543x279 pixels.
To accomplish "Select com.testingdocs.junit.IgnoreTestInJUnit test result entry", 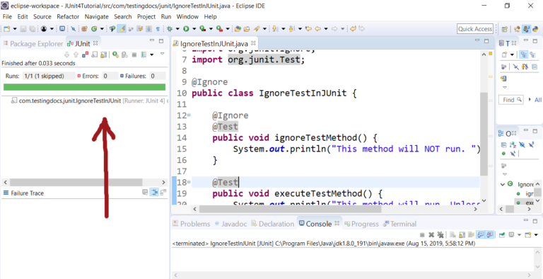I will pos(69,101).
